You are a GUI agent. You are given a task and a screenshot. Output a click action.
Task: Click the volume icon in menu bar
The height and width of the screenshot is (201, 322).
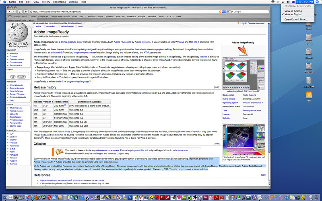click(288, 2)
